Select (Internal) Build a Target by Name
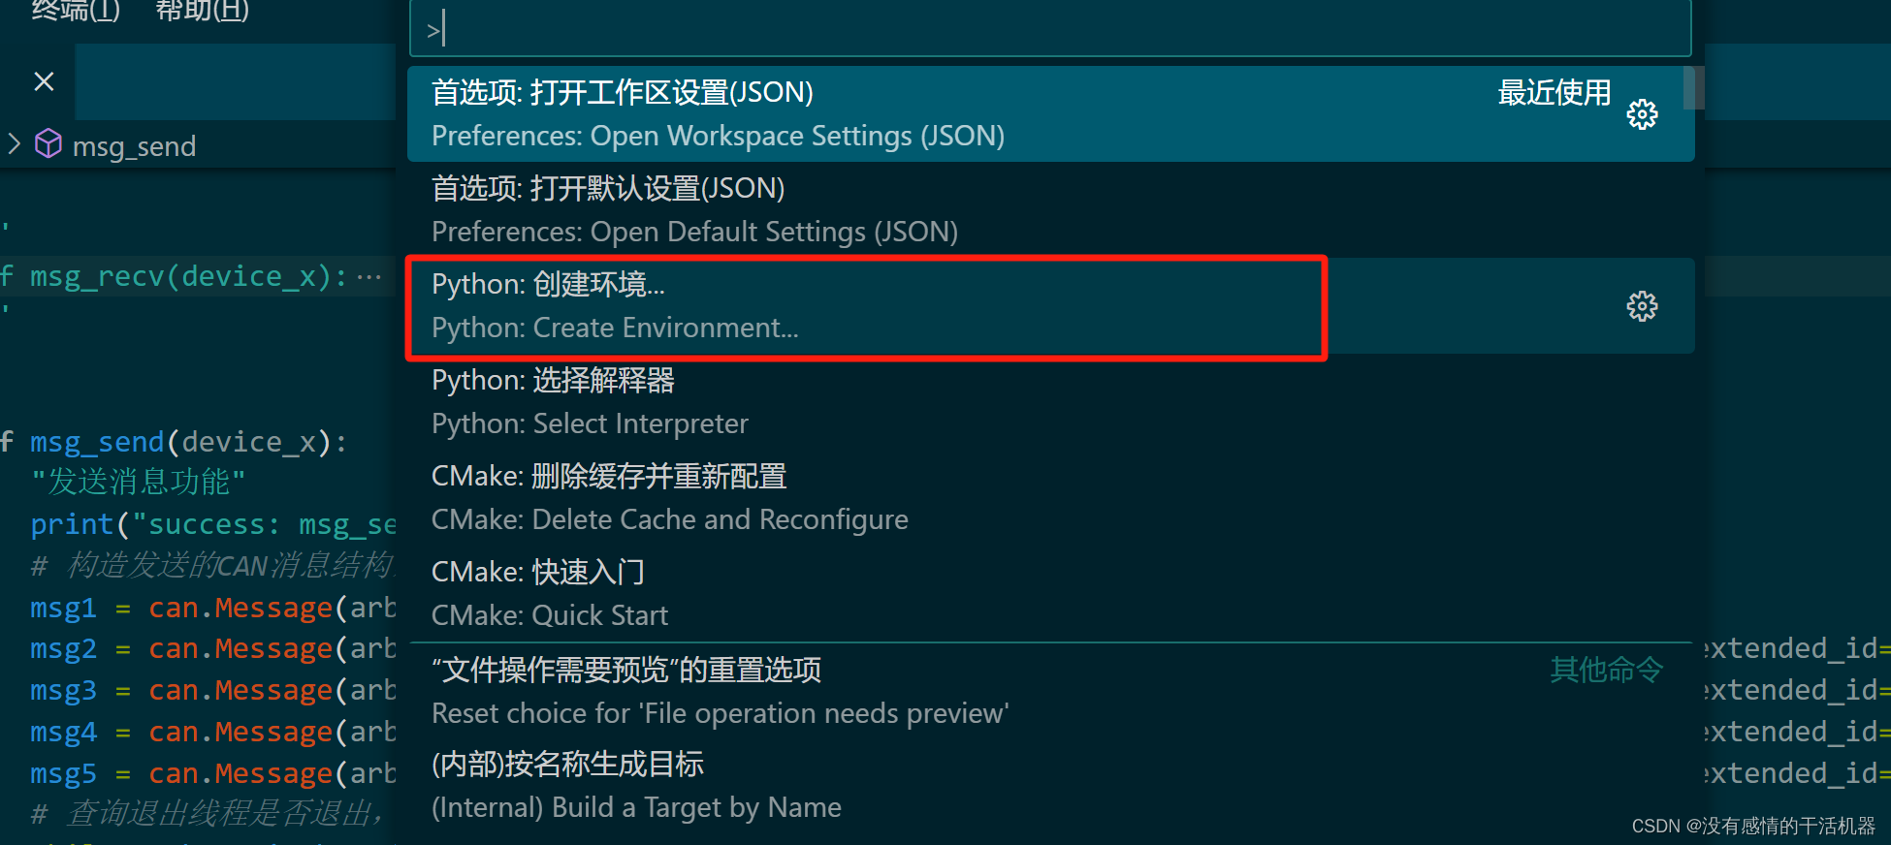This screenshot has height=845, width=1891. click(679, 785)
